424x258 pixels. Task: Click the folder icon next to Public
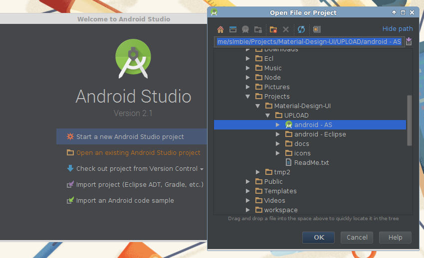[x=259, y=181]
